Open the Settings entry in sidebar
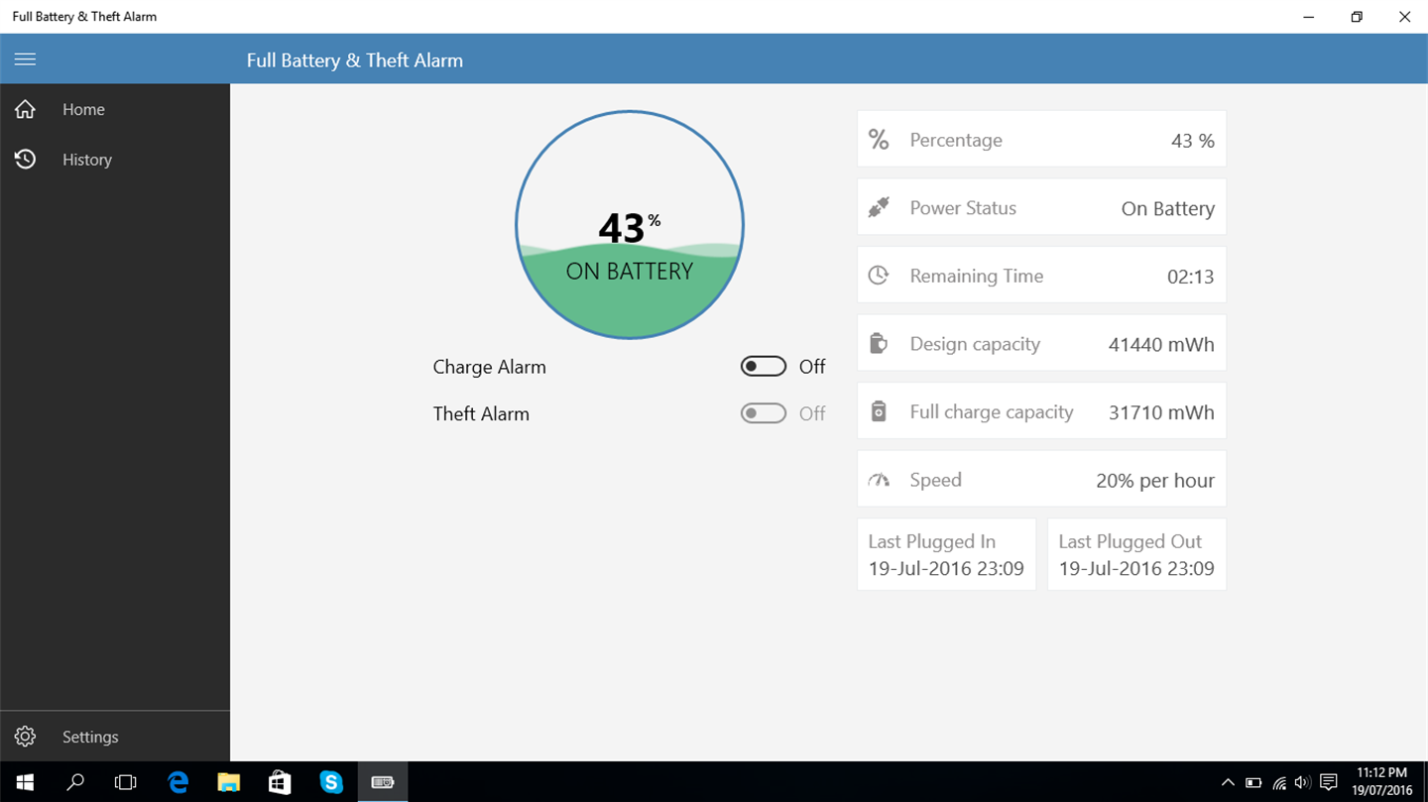Viewport: 1428px width, 802px height. (x=115, y=737)
